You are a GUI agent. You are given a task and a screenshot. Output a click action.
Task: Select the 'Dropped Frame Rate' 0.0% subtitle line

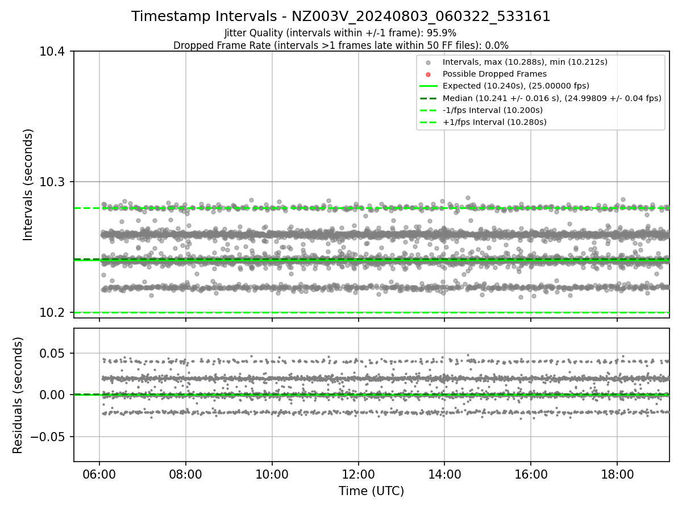(x=341, y=45)
